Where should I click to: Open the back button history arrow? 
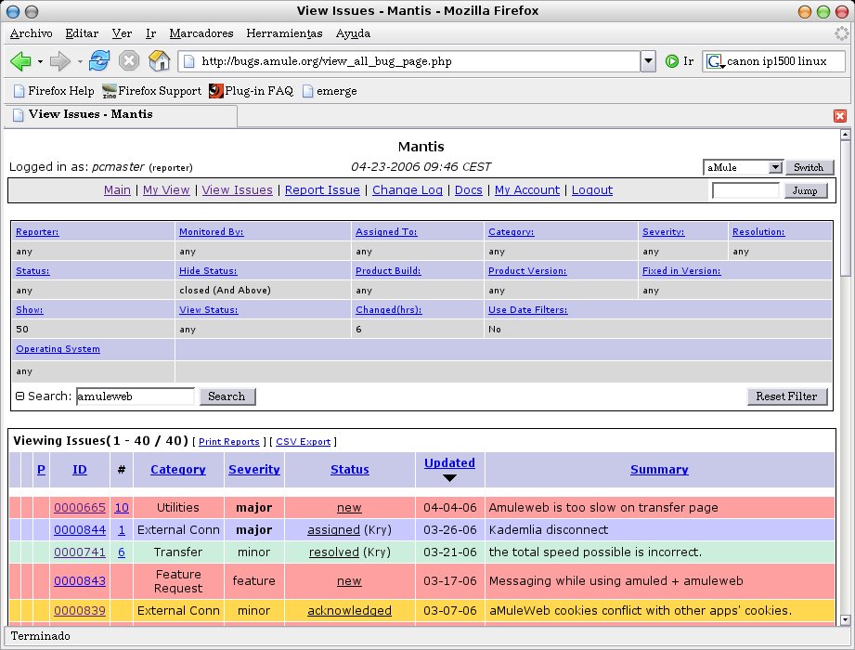coord(40,62)
